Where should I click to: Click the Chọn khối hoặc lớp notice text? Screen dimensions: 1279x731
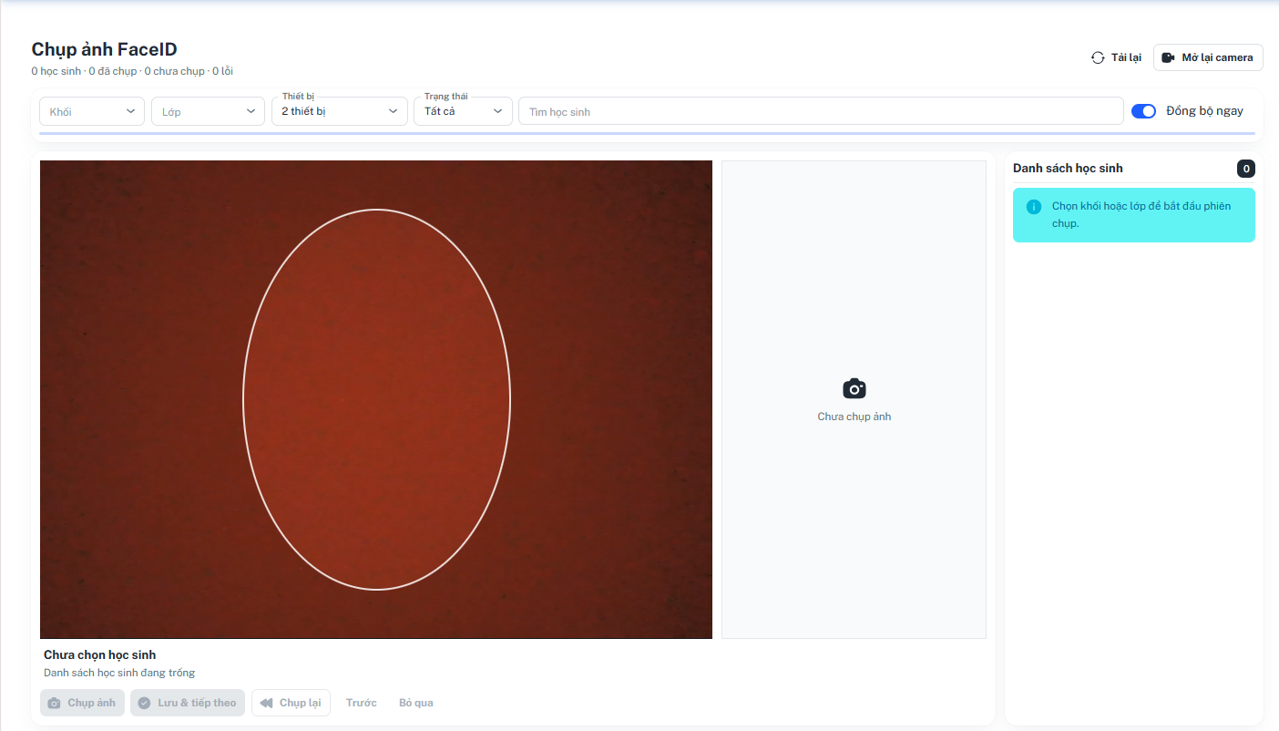pyautogui.click(x=1141, y=215)
